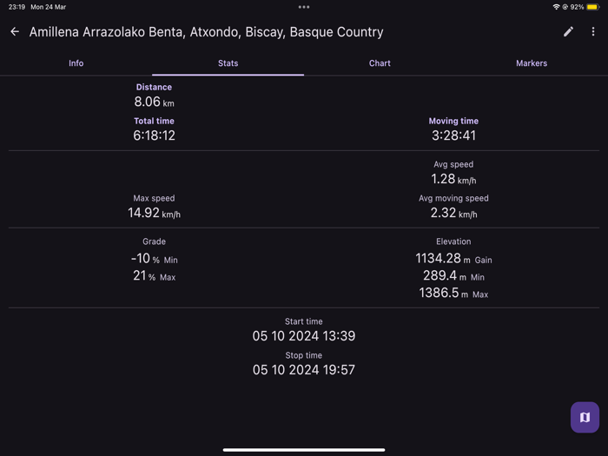Switch to the Info tab

tap(76, 63)
